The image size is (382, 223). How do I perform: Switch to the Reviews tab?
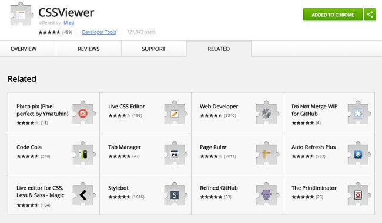click(x=89, y=49)
